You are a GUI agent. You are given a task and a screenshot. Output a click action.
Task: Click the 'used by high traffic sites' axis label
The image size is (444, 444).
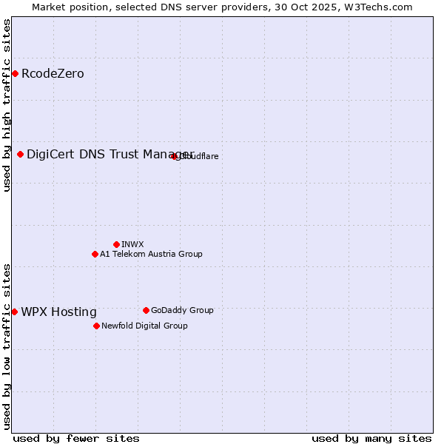point(7,105)
